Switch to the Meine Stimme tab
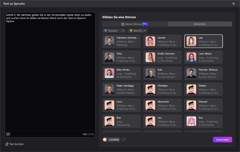Image resolution: width=240 pixels, height=152 pixels. point(134,24)
